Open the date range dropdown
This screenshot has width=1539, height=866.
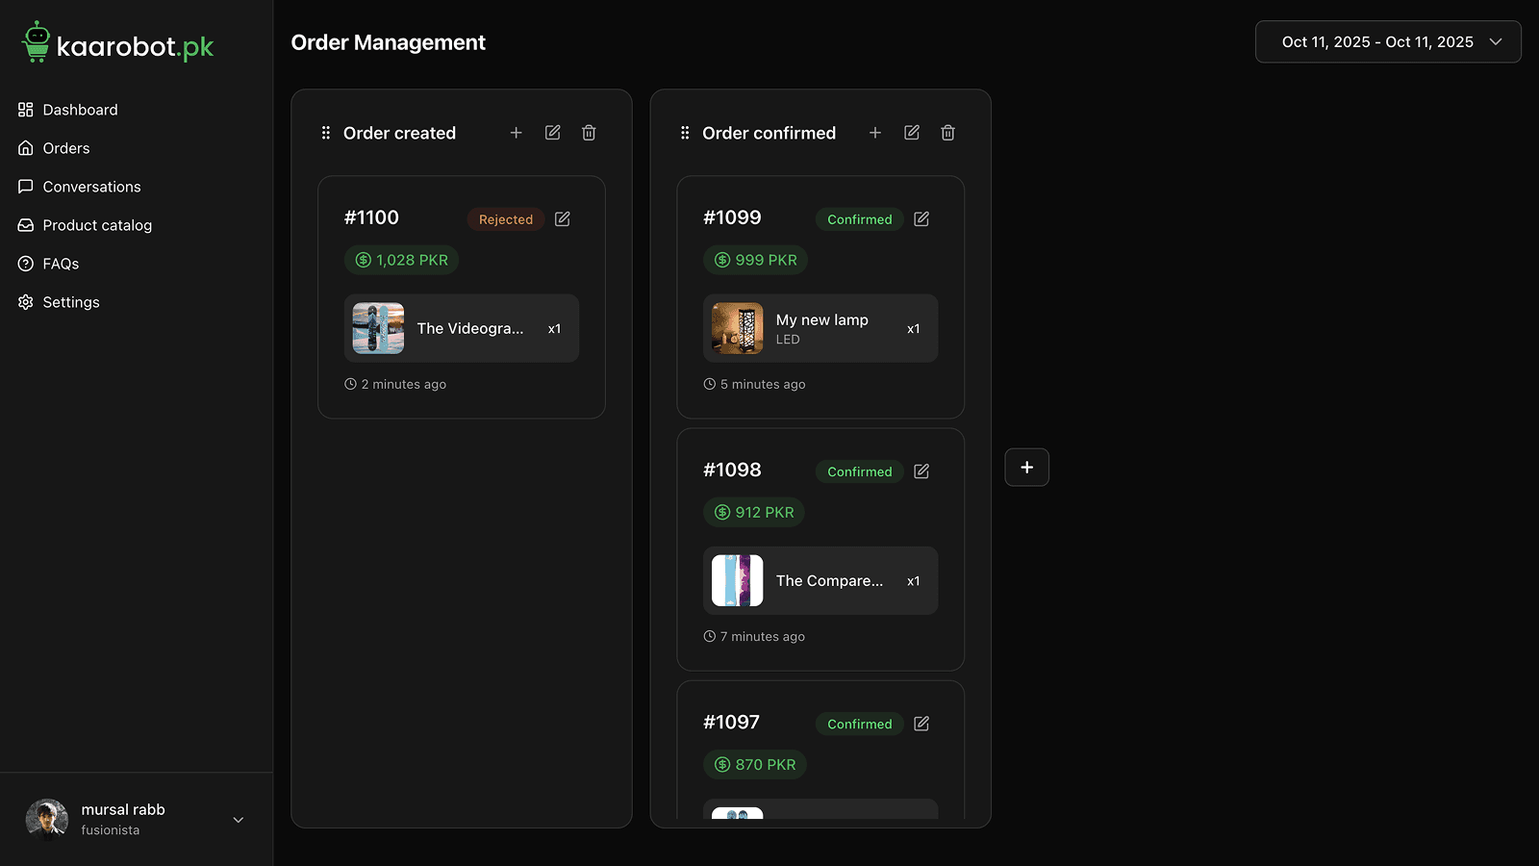pyautogui.click(x=1388, y=41)
